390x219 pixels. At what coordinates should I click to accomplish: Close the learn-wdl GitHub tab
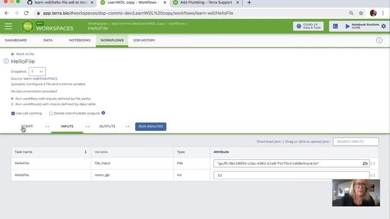click(x=92, y=2)
